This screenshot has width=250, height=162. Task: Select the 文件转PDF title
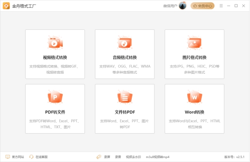pos(125,112)
